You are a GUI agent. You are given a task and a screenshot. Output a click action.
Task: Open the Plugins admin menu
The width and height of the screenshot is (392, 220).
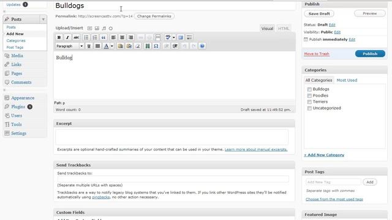(18, 107)
